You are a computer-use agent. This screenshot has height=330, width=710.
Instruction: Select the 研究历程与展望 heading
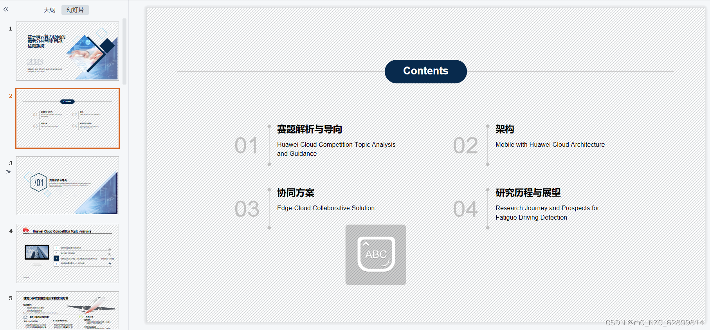tap(528, 193)
